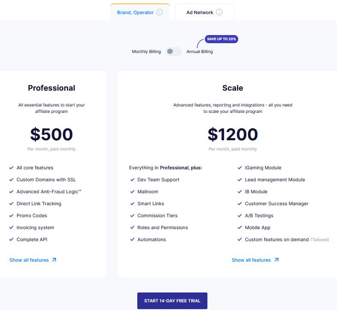Click the info icon beside Brand, Operator
Screen dimensions: 337x310
tap(160, 12)
